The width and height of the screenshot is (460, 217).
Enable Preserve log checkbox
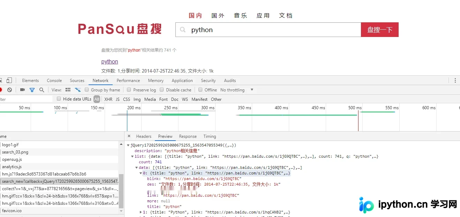point(129,90)
